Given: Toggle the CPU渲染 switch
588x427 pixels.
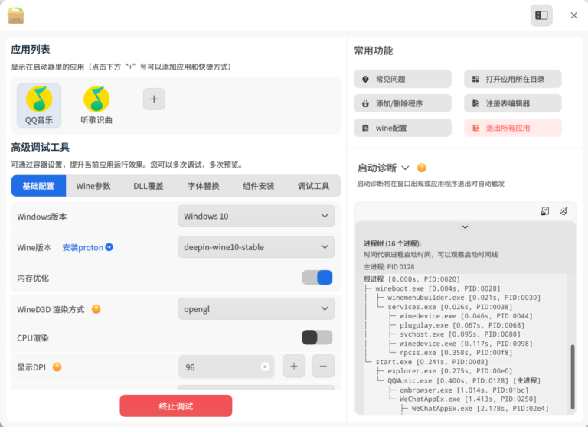Looking at the screenshot, I should 317,337.
